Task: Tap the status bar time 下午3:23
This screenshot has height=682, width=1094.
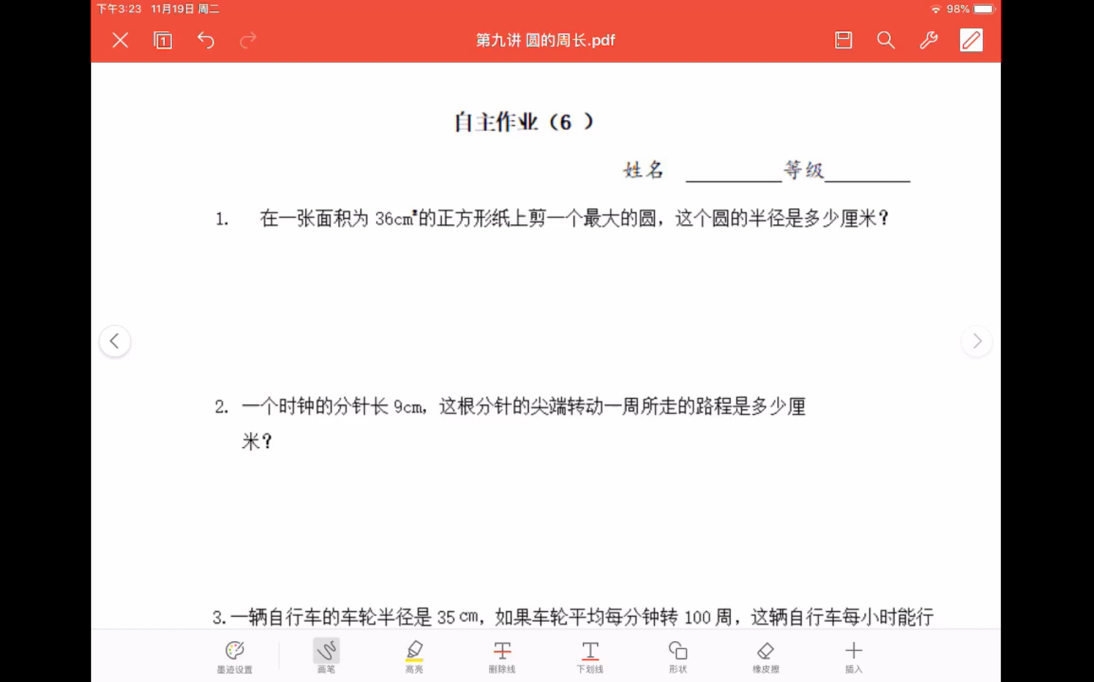Action: pos(119,9)
